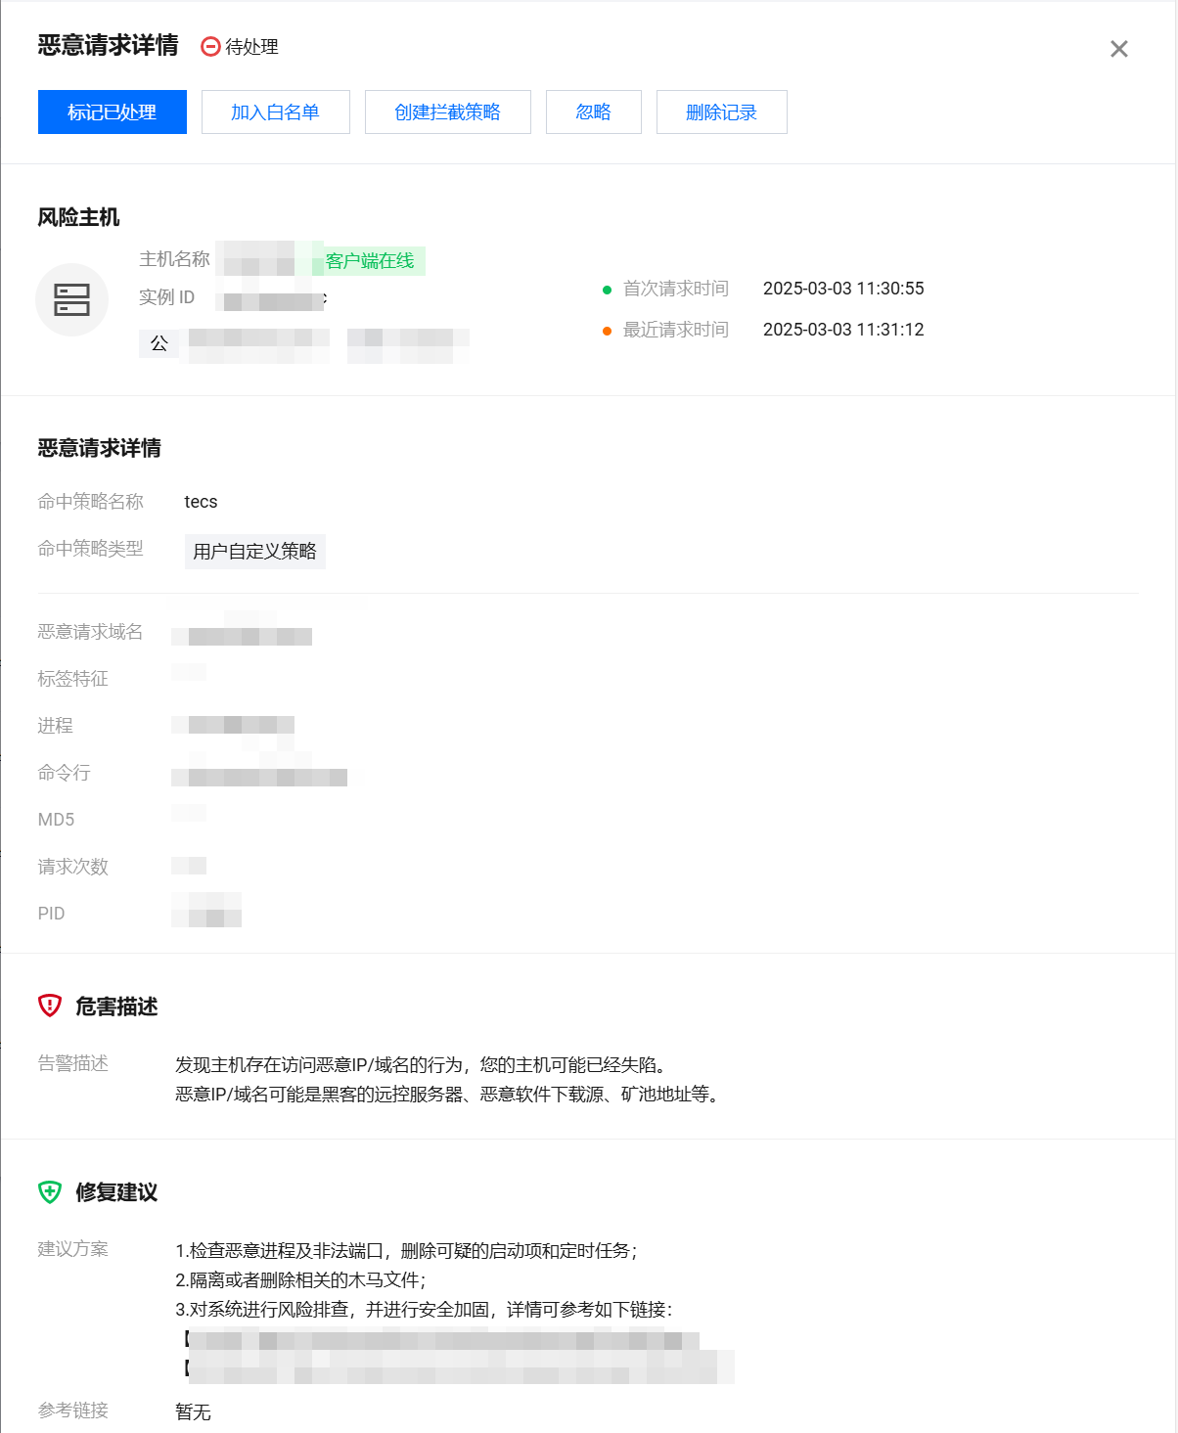
Task: Add this request to whitelist via 加入白名单
Action: (x=276, y=112)
